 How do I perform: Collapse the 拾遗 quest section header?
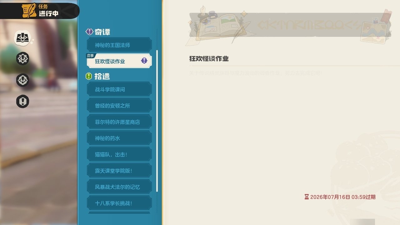(x=98, y=76)
